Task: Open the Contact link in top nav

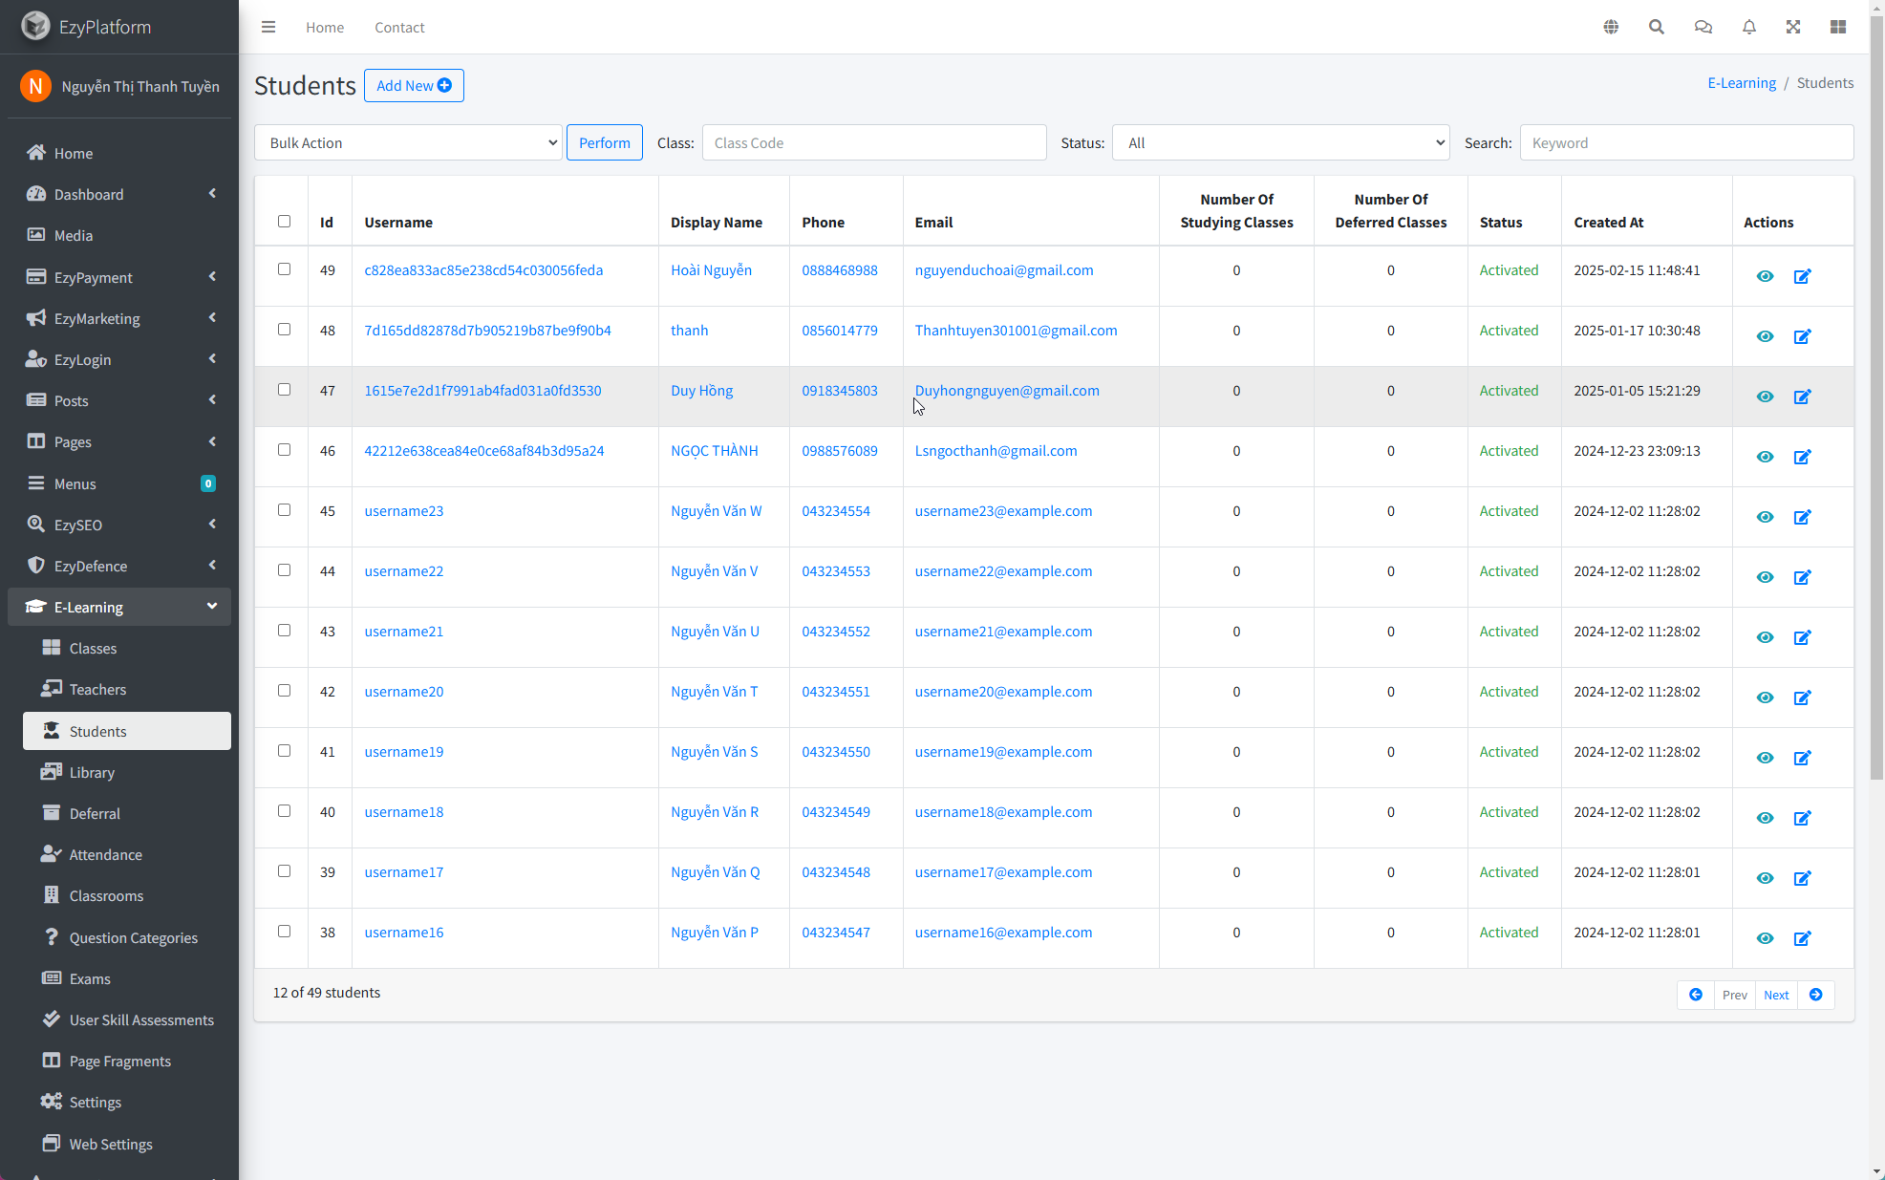Action: pos(399,27)
